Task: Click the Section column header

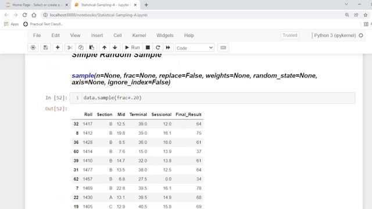Action: point(105,114)
